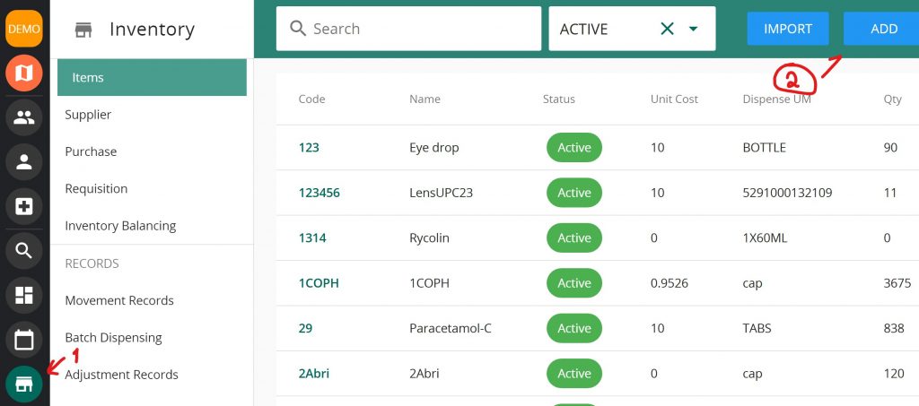Click the store icon beside Inventory title

click(83, 30)
